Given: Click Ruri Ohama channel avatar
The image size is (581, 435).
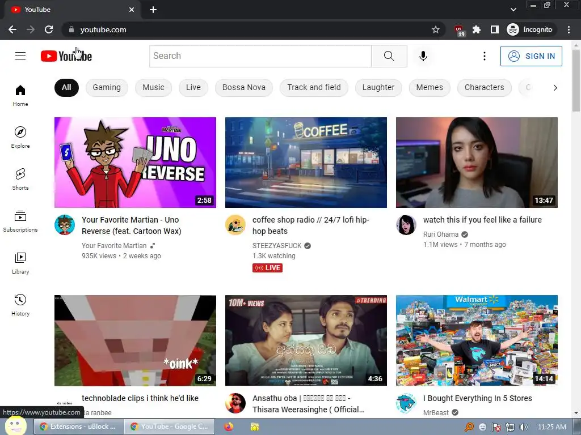Looking at the screenshot, I should (406, 225).
